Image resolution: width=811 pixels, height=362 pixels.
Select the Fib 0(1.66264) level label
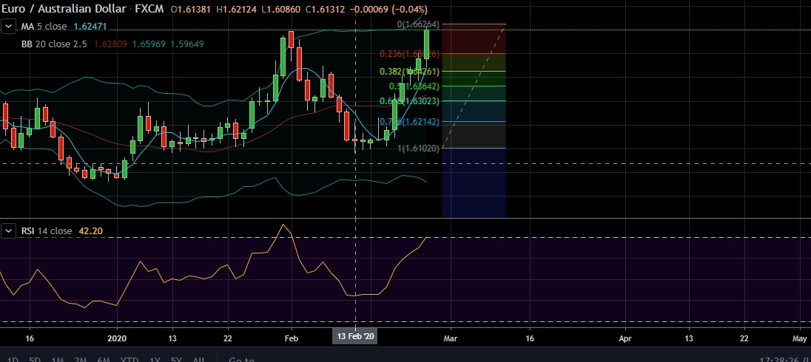click(x=418, y=24)
